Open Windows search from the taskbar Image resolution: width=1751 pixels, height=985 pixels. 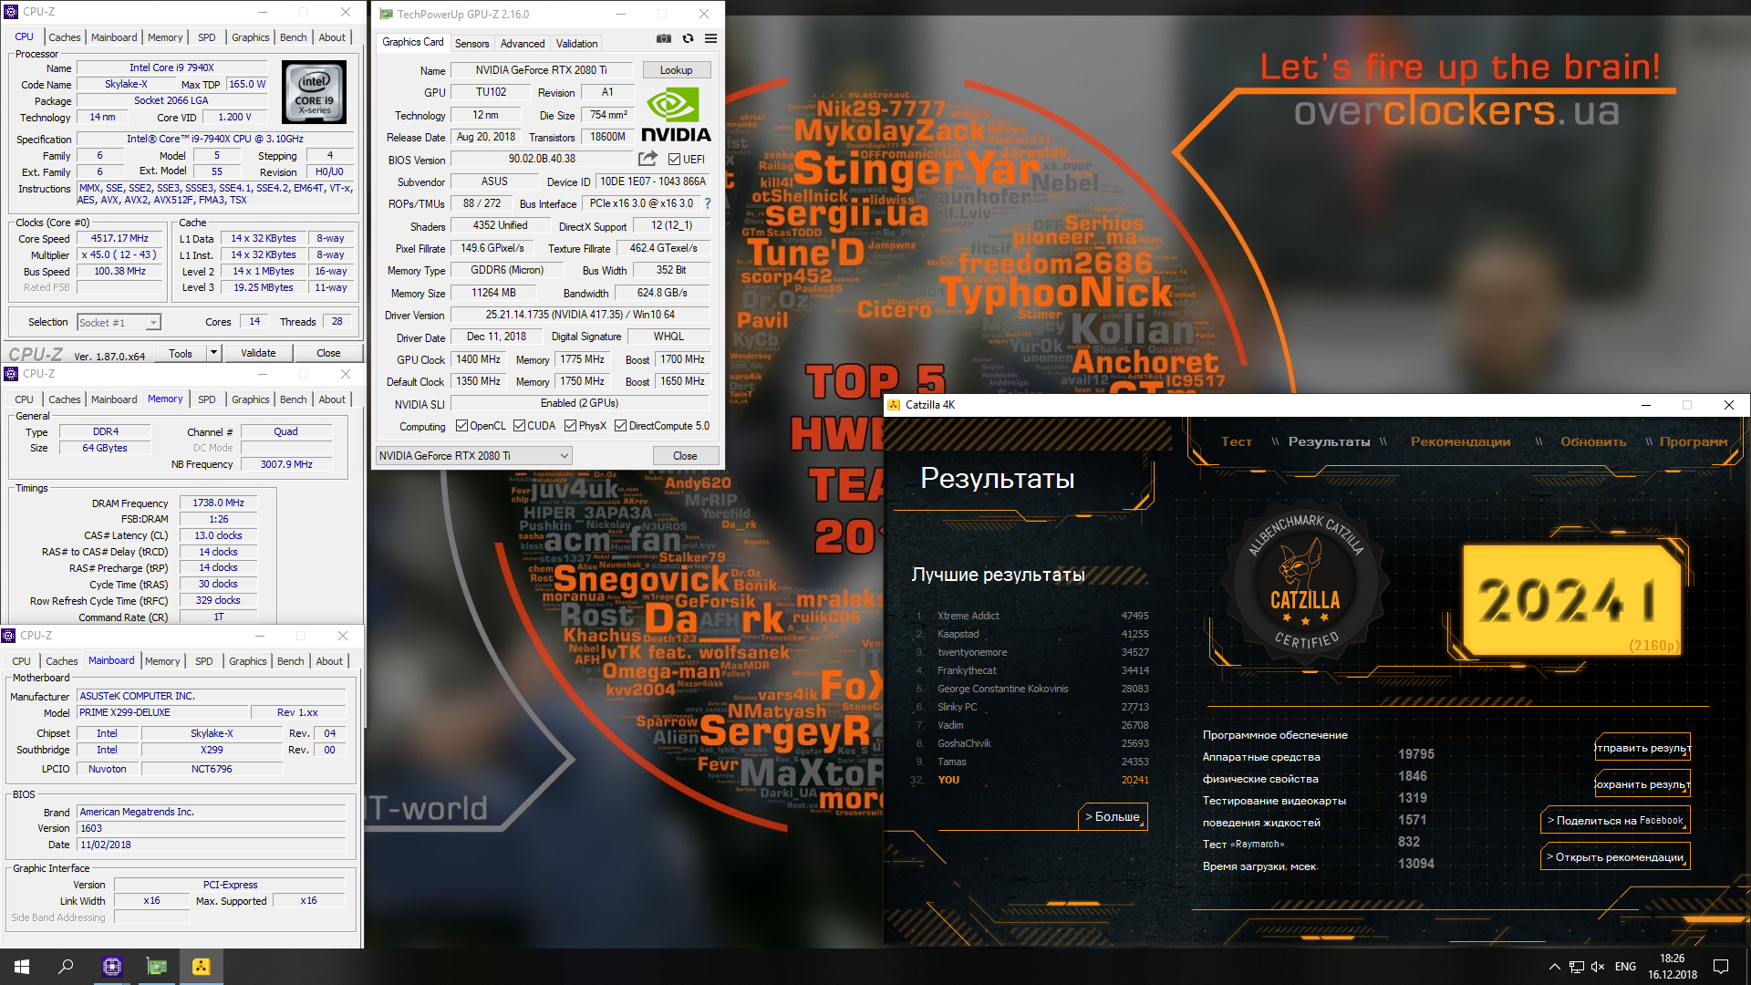point(66,967)
